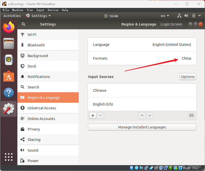Open Dock settings panel
Viewport: 205px width, 171px height.
click(48, 66)
